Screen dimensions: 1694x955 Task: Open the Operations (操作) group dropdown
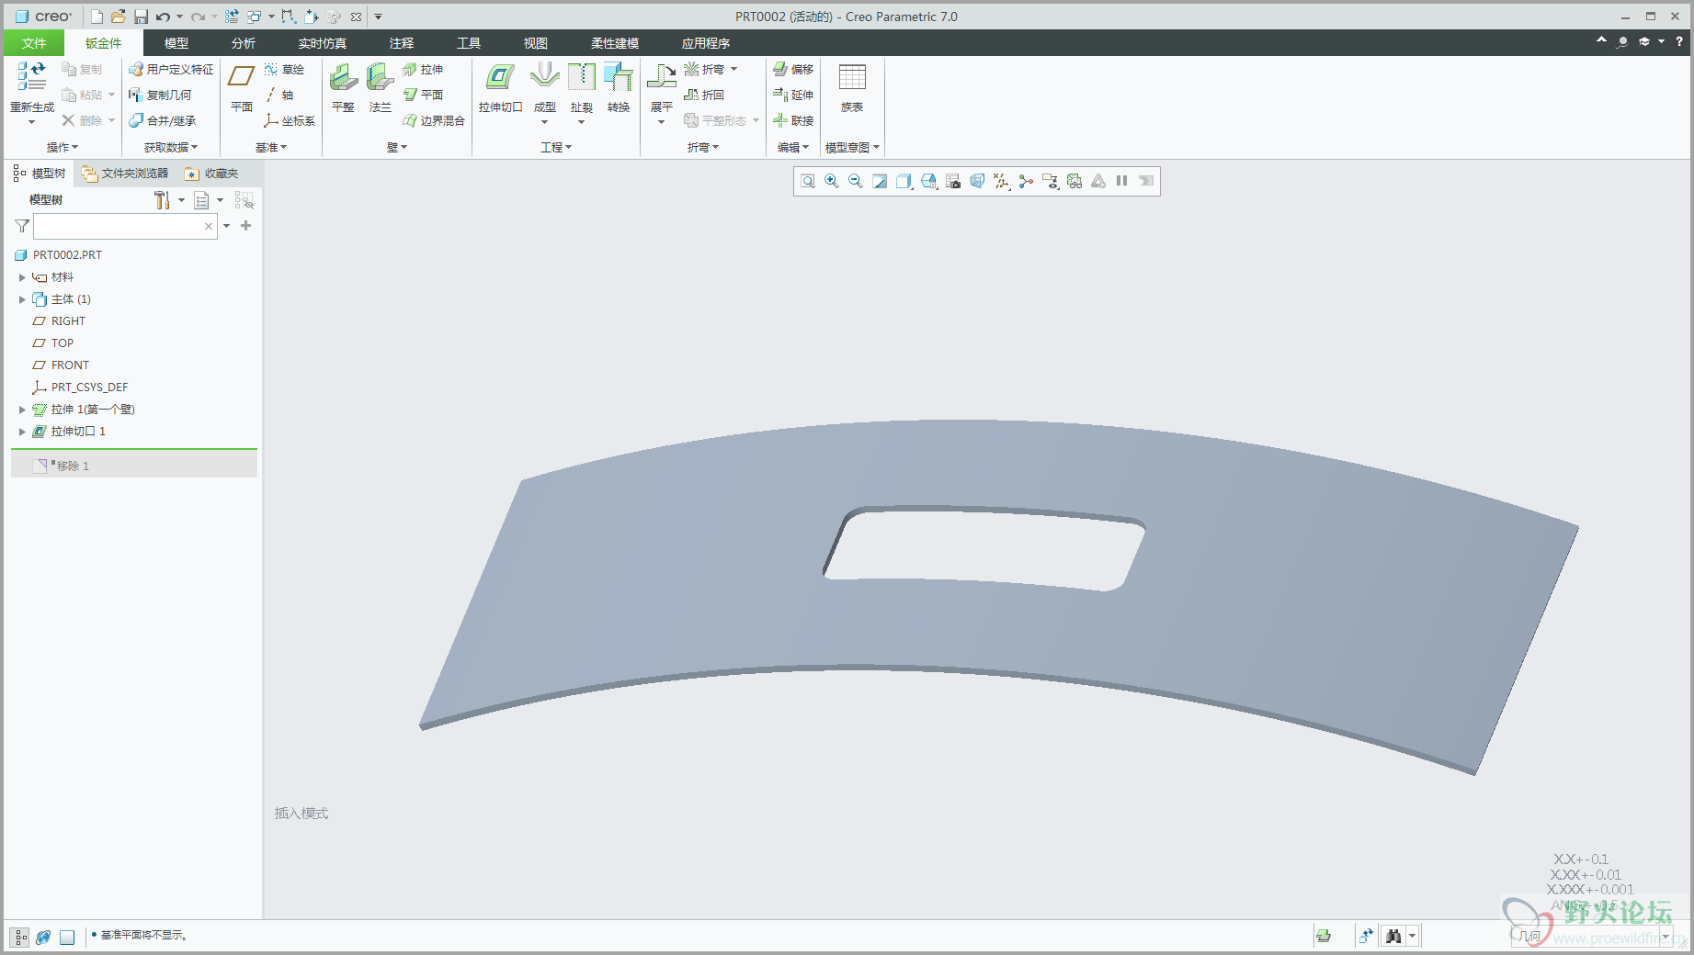point(63,147)
